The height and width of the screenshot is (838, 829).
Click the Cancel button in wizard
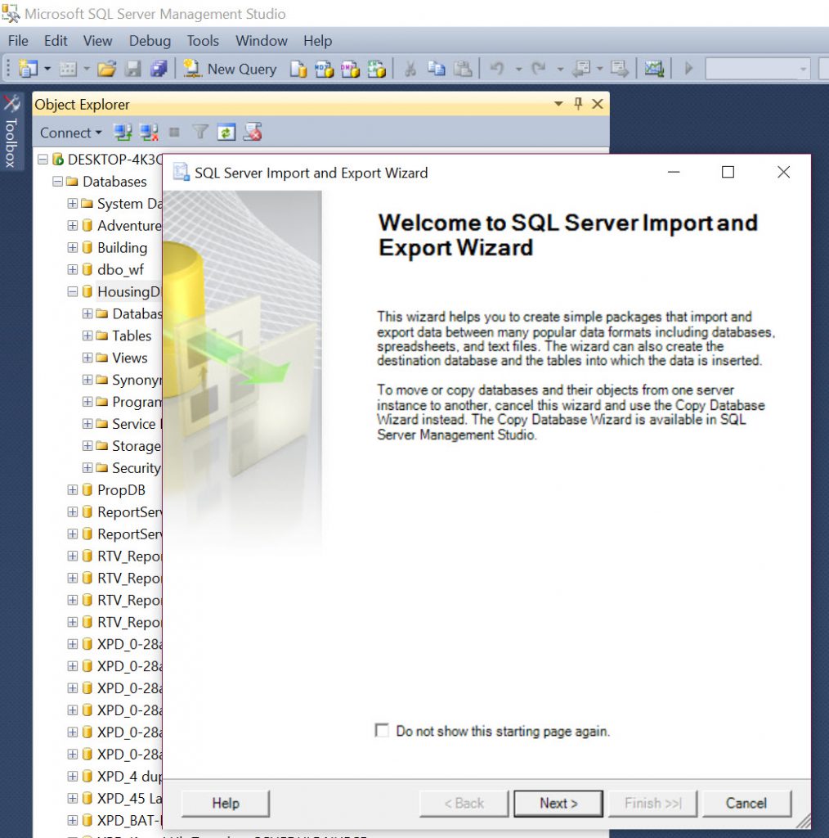[746, 803]
